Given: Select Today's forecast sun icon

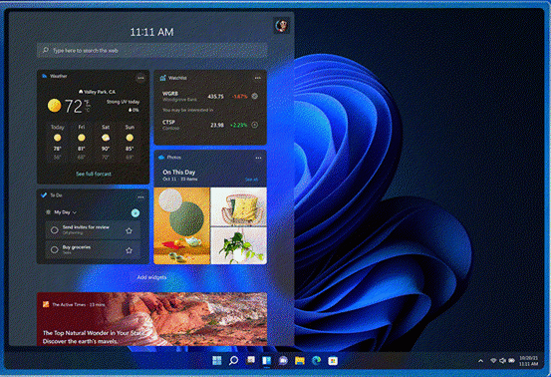Looking at the screenshot, I should pyautogui.click(x=57, y=138).
